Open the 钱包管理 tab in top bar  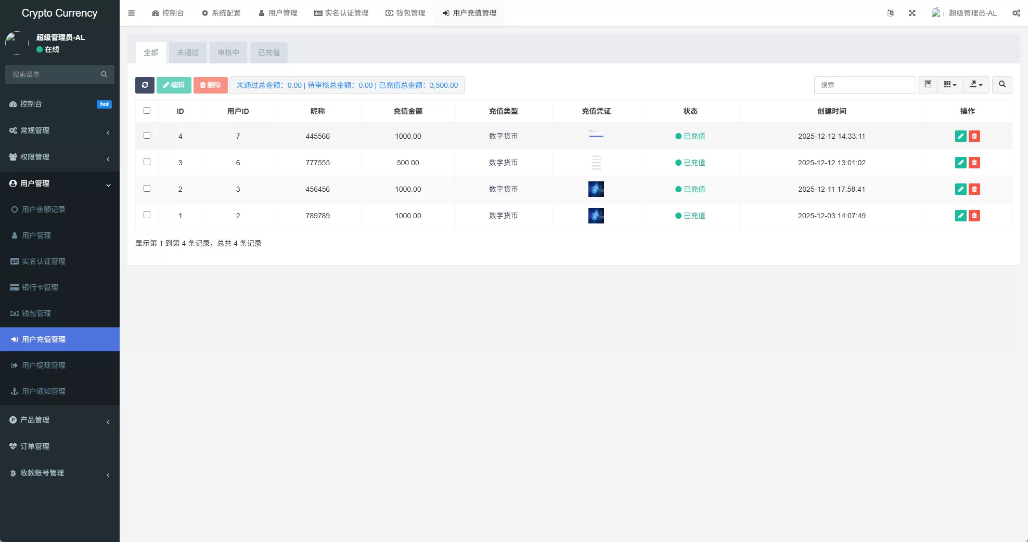point(405,13)
